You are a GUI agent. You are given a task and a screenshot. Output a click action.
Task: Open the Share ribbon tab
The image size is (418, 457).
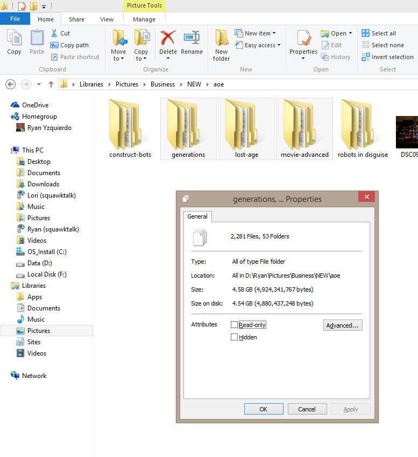[x=76, y=19]
